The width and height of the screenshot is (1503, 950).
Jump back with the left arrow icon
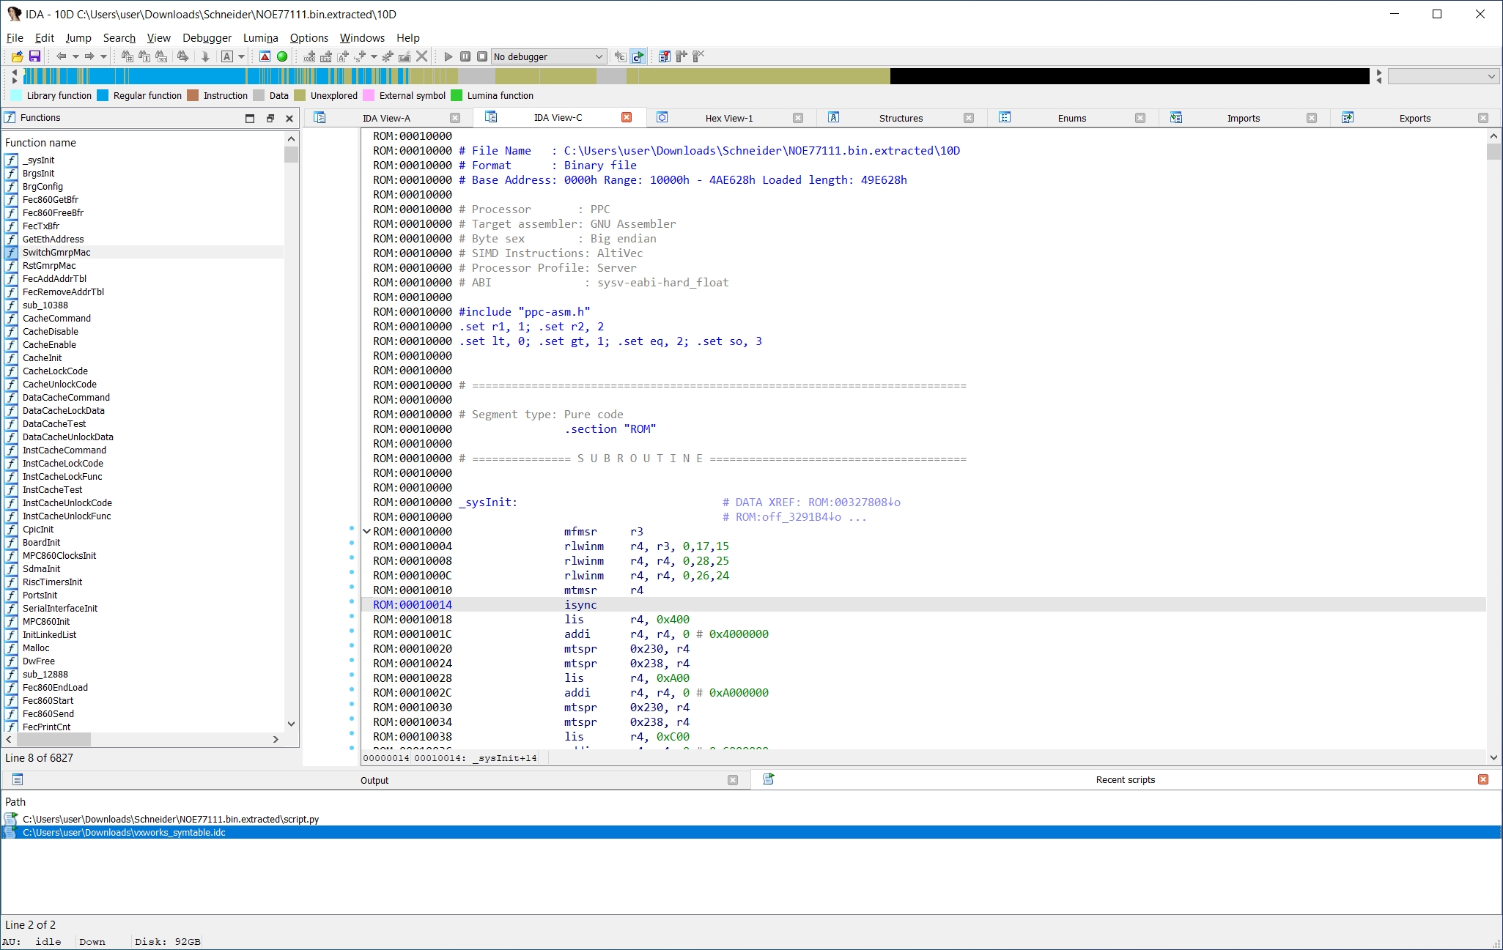coord(62,56)
